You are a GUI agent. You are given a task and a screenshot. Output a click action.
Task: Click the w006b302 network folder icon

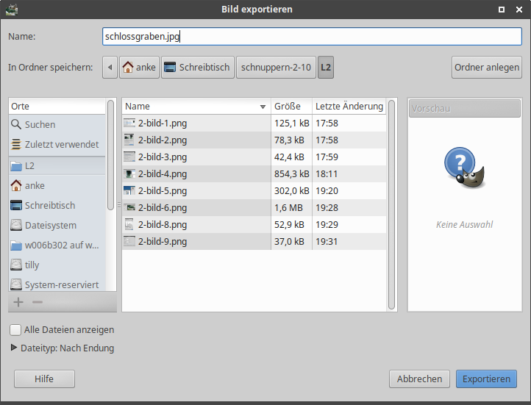[x=16, y=245]
